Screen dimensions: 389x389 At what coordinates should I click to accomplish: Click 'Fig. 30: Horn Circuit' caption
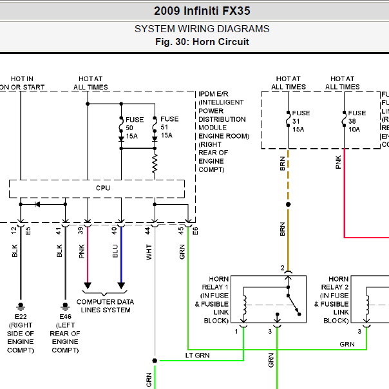pos(202,42)
